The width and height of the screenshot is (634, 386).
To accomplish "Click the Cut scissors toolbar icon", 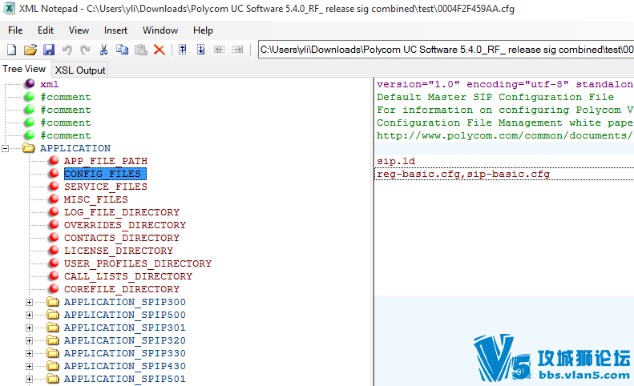I will (x=104, y=50).
